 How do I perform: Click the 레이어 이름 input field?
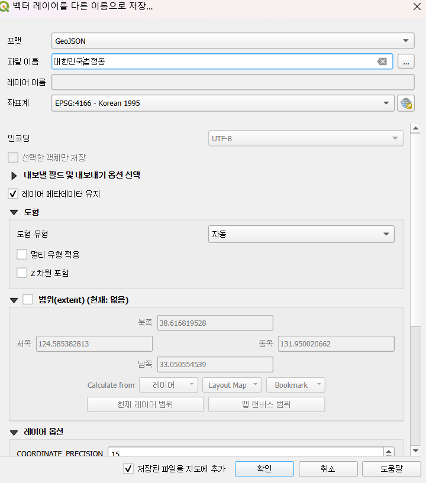point(233,82)
